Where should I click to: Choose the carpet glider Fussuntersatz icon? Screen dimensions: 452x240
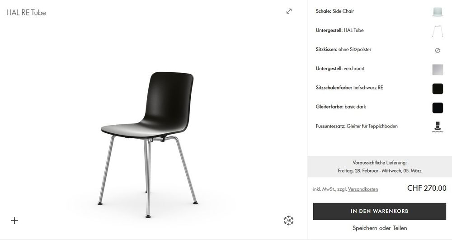438,127
